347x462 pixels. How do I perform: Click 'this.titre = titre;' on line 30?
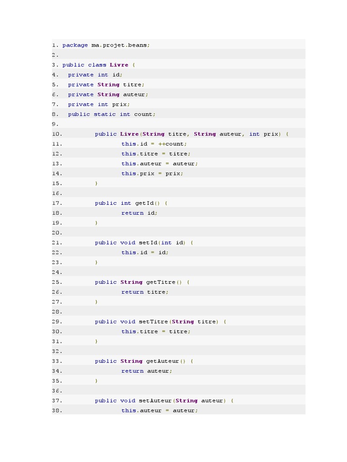coord(156,332)
